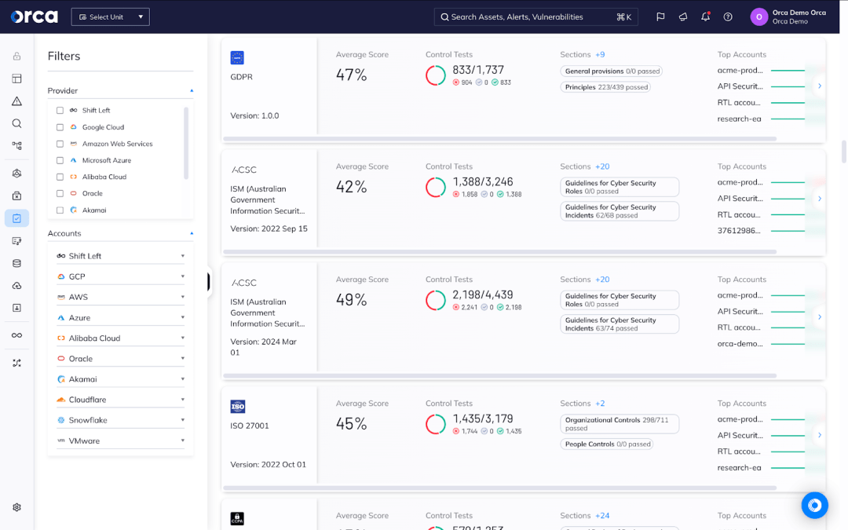
Task: Click the search assets input field
Action: point(536,16)
